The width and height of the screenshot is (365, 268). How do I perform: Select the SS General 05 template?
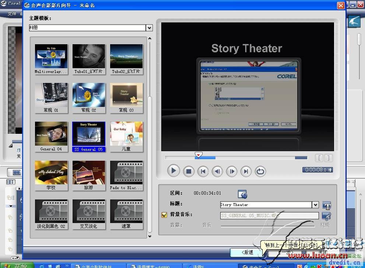[x=89, y=137]
